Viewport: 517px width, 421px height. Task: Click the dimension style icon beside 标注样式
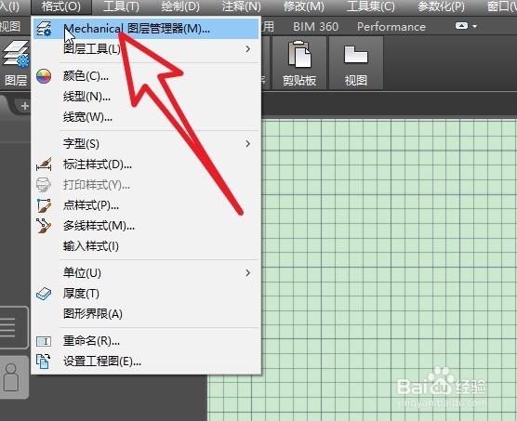pyautogui.click(x=44, y=164)
